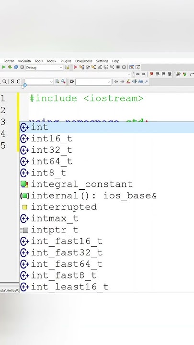194x345 pixels.
Task: Toggle the regular expression icon
Action: 147,81
